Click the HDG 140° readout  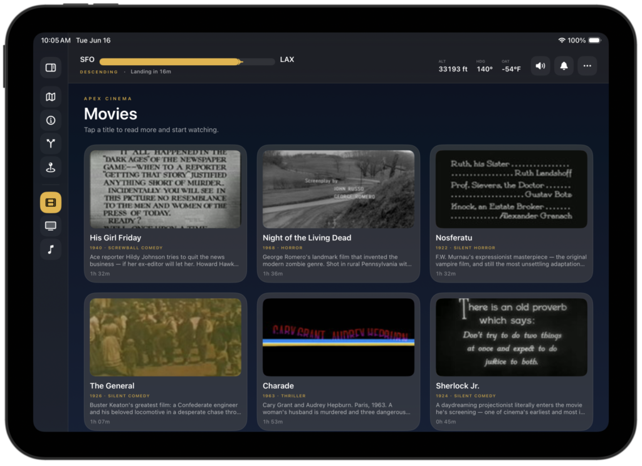485,66
